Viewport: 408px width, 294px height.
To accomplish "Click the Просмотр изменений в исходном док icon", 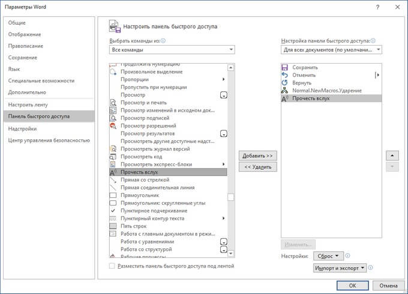I will [x=113, y=110].
